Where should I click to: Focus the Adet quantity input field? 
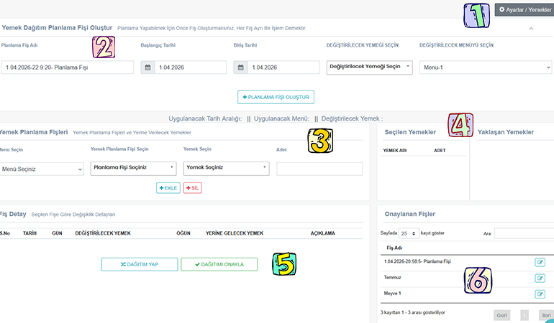(319, 169)
